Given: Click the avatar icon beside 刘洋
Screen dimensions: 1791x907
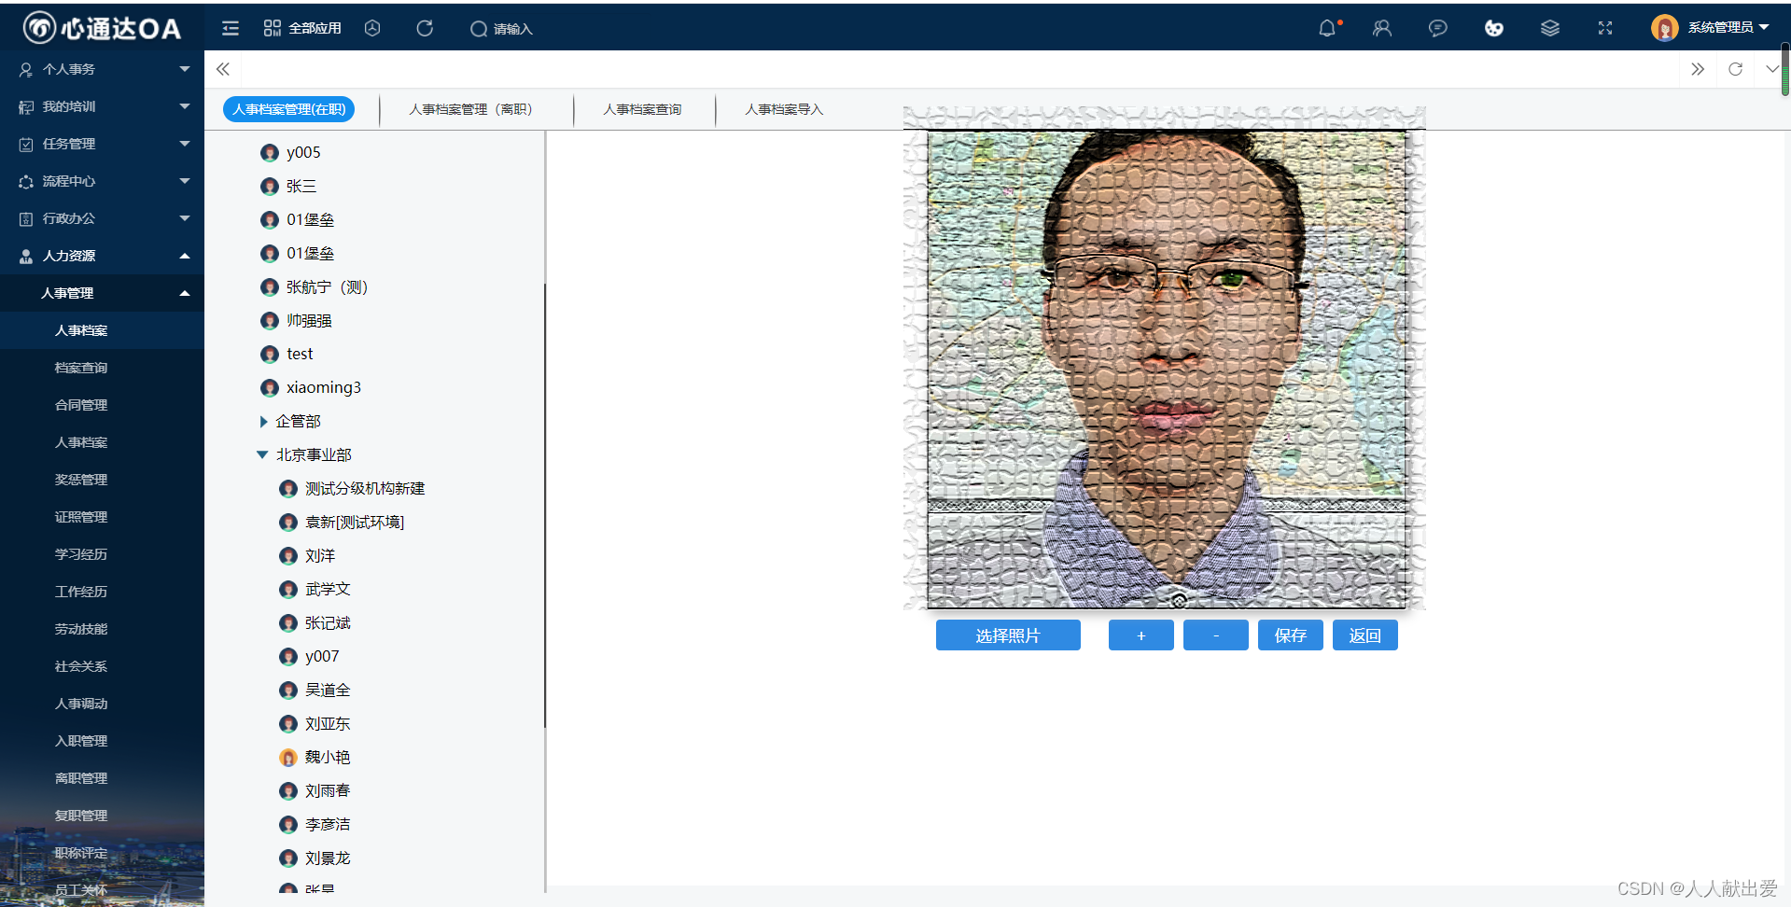Looking at the screenshot, I should tap(288, 556).
